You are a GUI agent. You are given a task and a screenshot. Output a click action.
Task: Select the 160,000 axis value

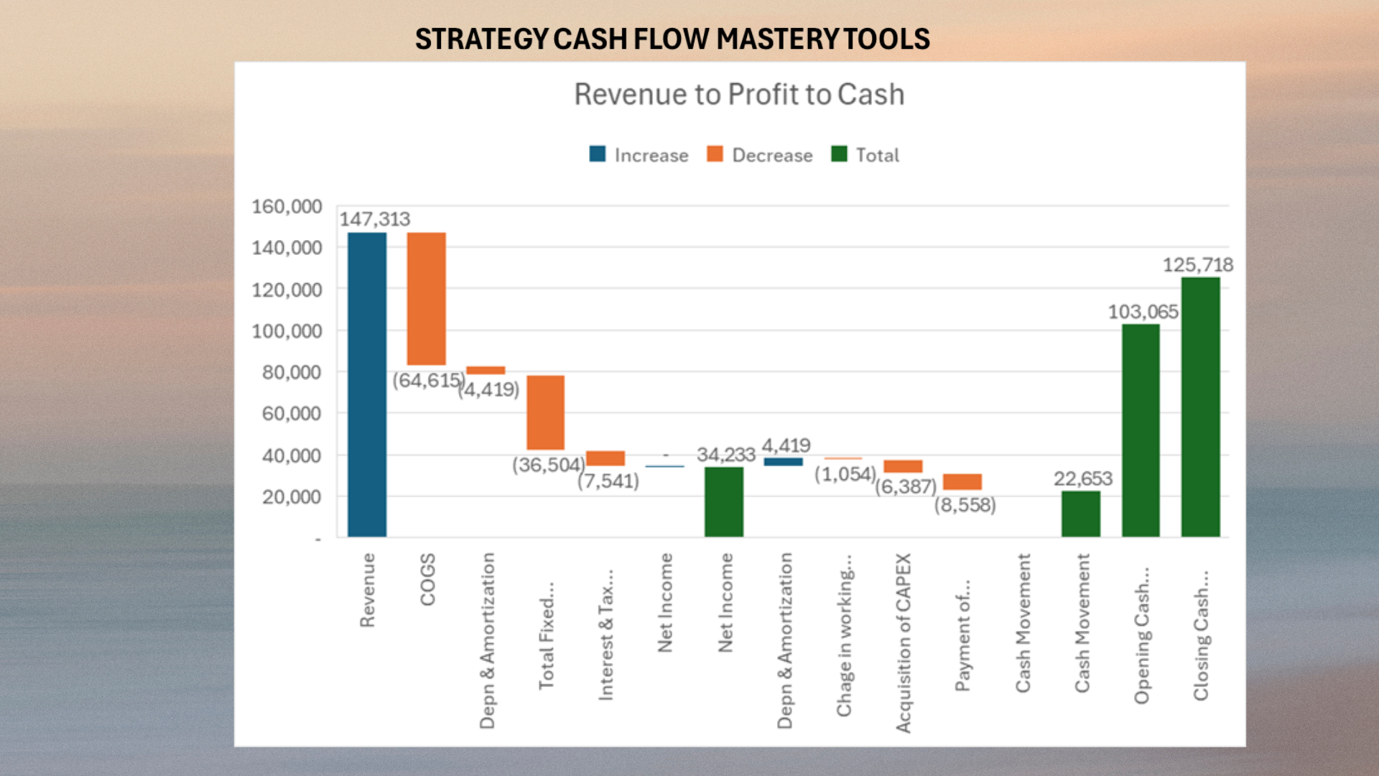pos(287,207)
